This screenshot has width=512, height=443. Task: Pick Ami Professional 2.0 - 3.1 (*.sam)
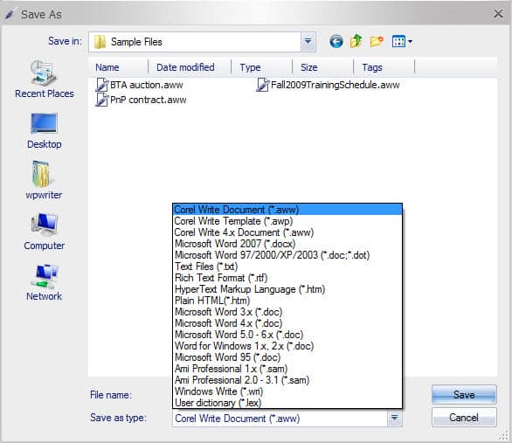287,380
